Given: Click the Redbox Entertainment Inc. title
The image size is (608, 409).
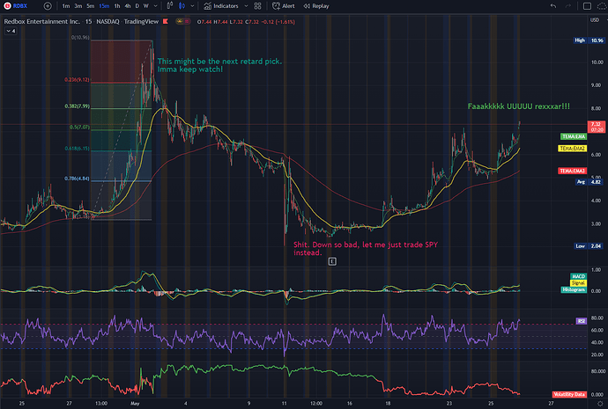Looking at the screenshot, I should click(x=41, y=21).
